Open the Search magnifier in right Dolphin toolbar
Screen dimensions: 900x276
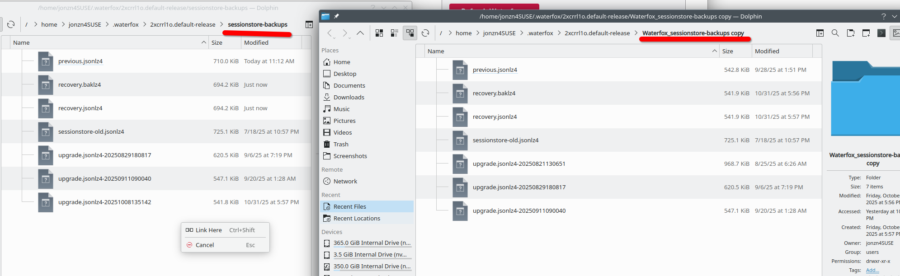(835, 33)
